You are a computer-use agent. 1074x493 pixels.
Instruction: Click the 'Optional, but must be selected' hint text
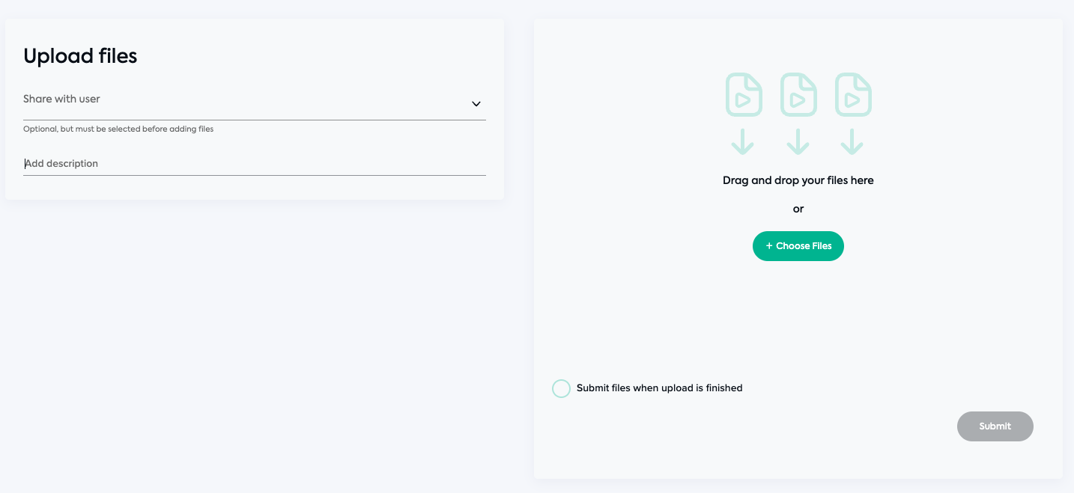pos(118,129)
